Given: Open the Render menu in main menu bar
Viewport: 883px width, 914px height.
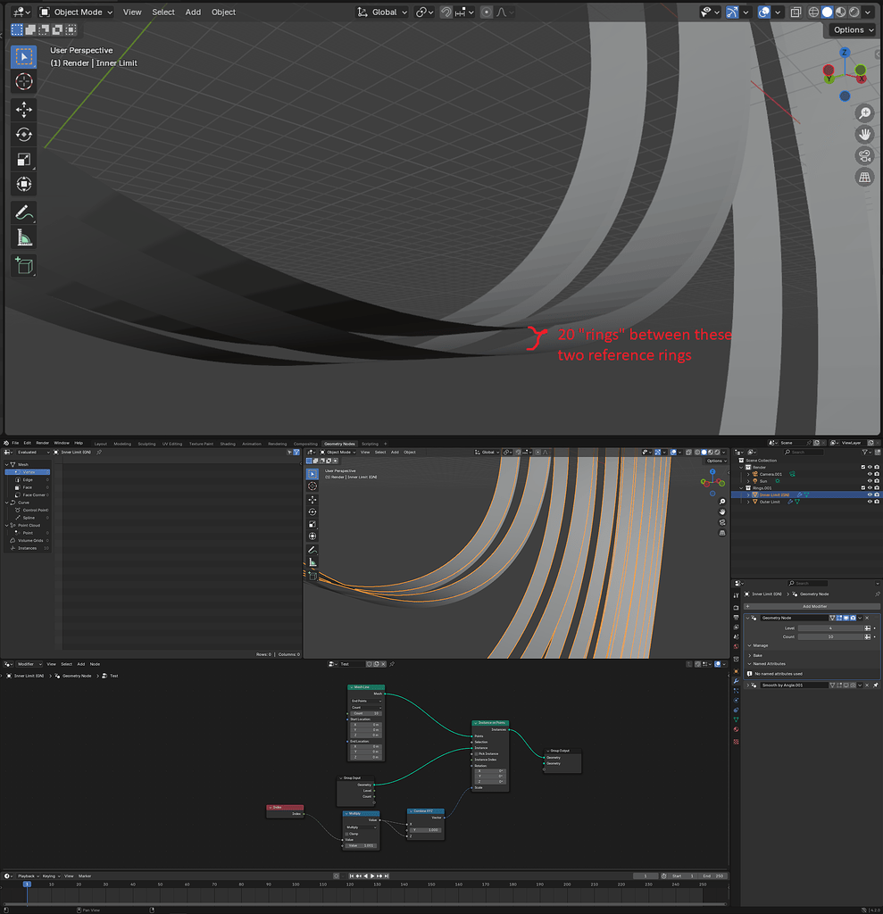Looking at the screenshot, I should coord(43,443).
